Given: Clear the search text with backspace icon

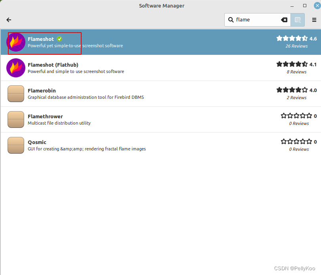Looking at the screenshot, I should click(x=284, y=20).
